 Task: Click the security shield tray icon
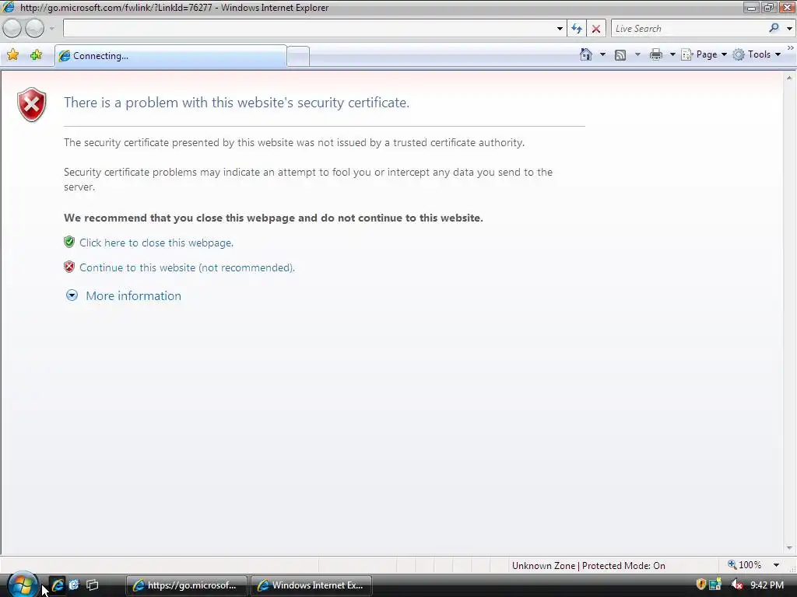[x=701, y=585]
